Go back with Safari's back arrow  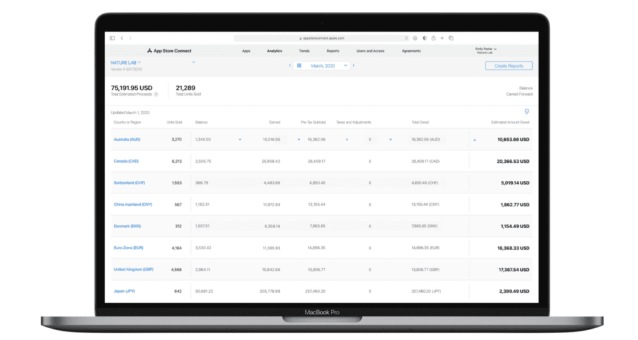coord(121,38)
